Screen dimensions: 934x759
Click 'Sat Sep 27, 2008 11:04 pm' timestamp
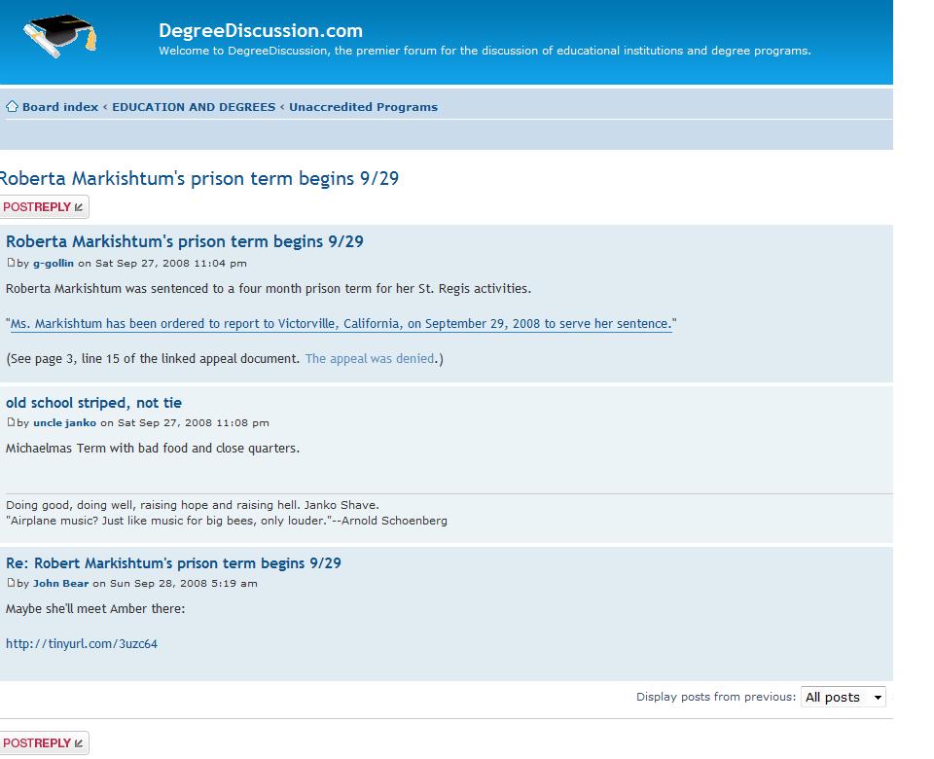(171, 264)
